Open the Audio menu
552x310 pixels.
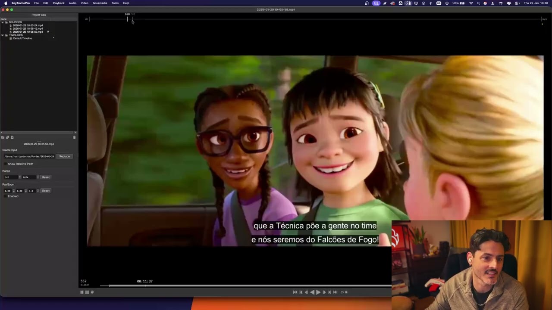(x=72, y=3)
